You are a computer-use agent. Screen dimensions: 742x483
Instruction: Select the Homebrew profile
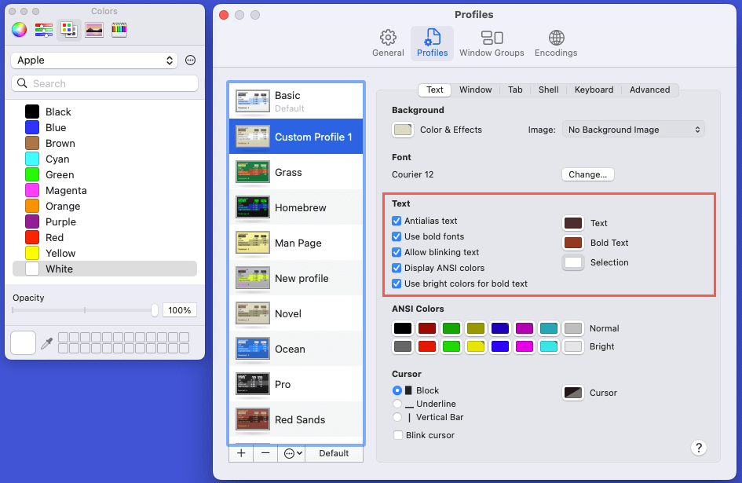click(x=296, y=207)
